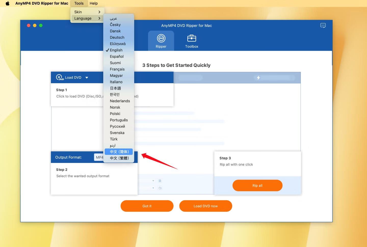Click the green window zoom button
This screenshot has width=367, height=247.
(41, 25)
